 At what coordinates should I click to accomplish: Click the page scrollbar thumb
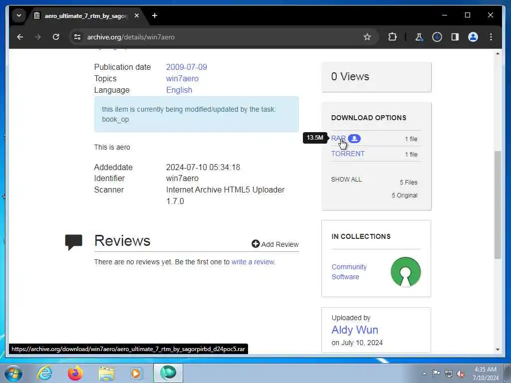(498, 205)
